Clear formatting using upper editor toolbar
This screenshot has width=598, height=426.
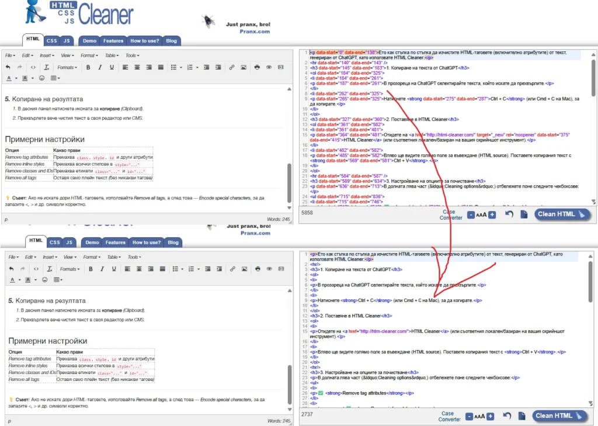tap(47, 67)
